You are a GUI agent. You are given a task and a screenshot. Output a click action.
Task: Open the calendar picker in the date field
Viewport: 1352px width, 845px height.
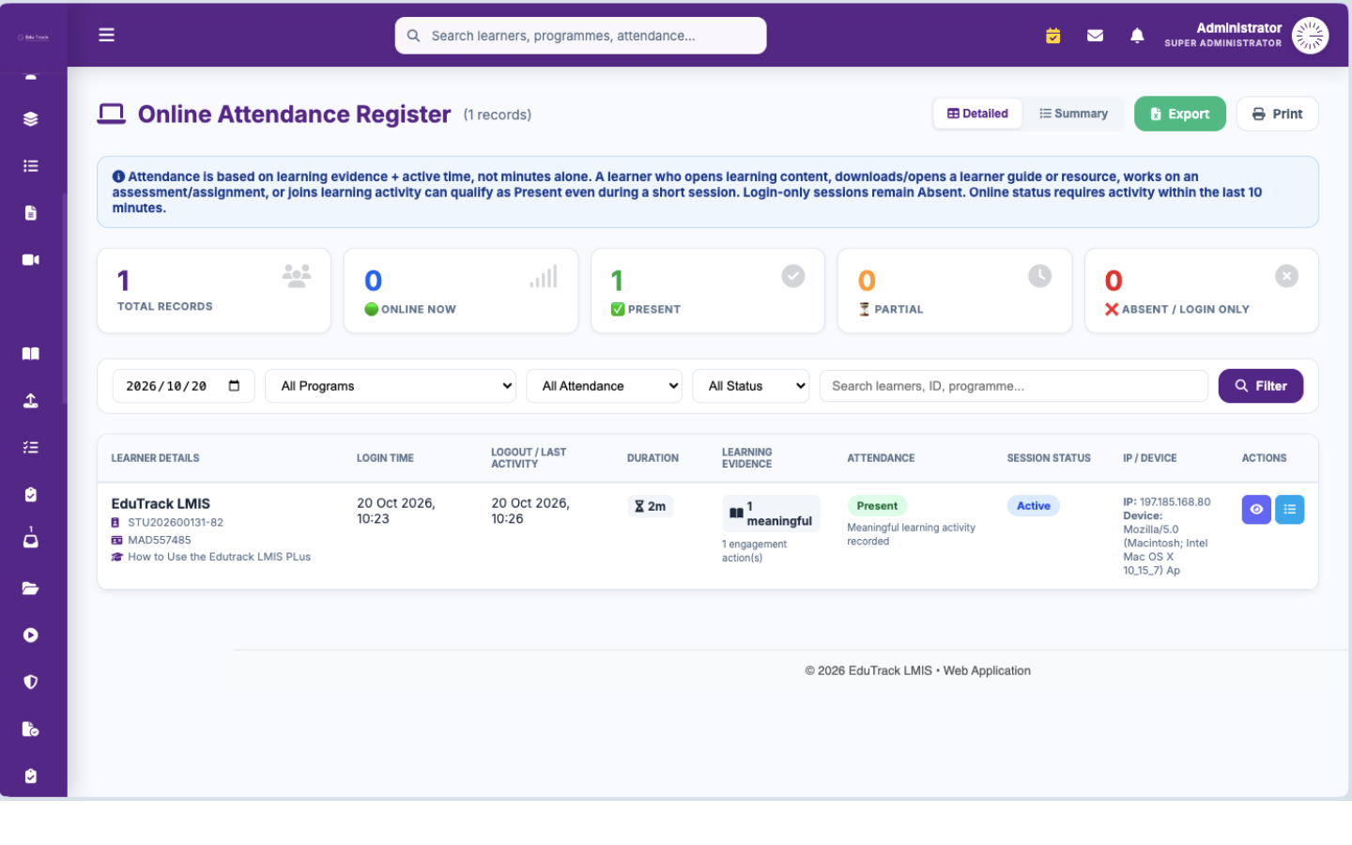tap(235, 386)
